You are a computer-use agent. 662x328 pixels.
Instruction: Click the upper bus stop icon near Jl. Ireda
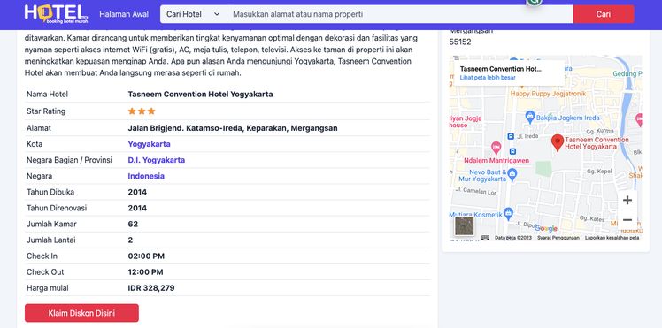(511, 136)
